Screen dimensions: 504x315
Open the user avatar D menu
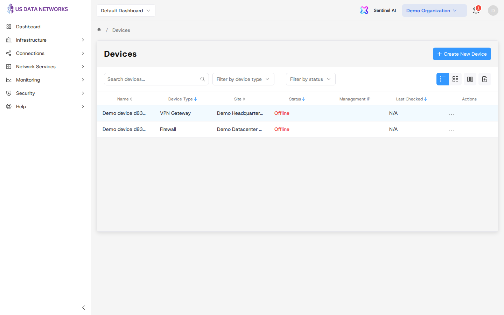pos(493,10)
